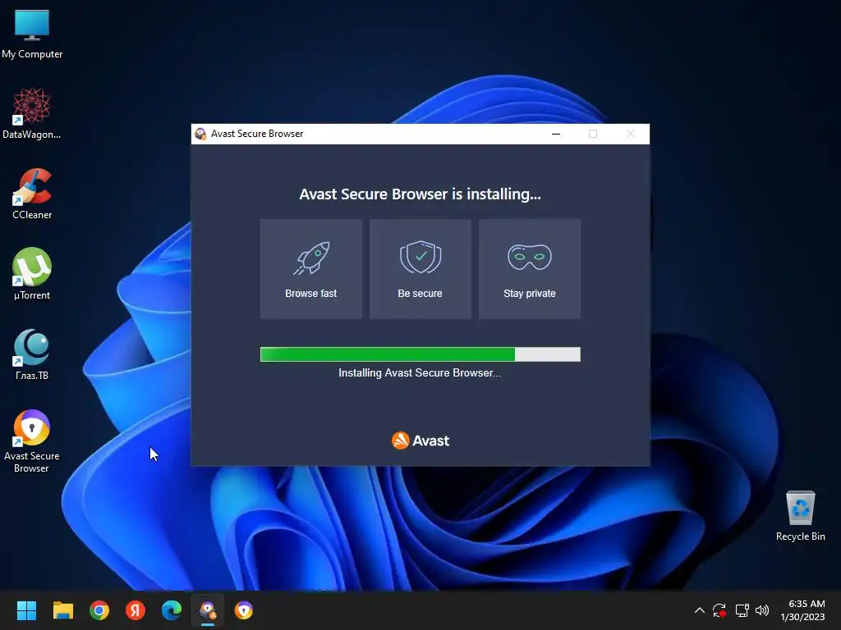Launch Google Chrome from the taskbar
The image size is (841, 630).
(99, 610)
